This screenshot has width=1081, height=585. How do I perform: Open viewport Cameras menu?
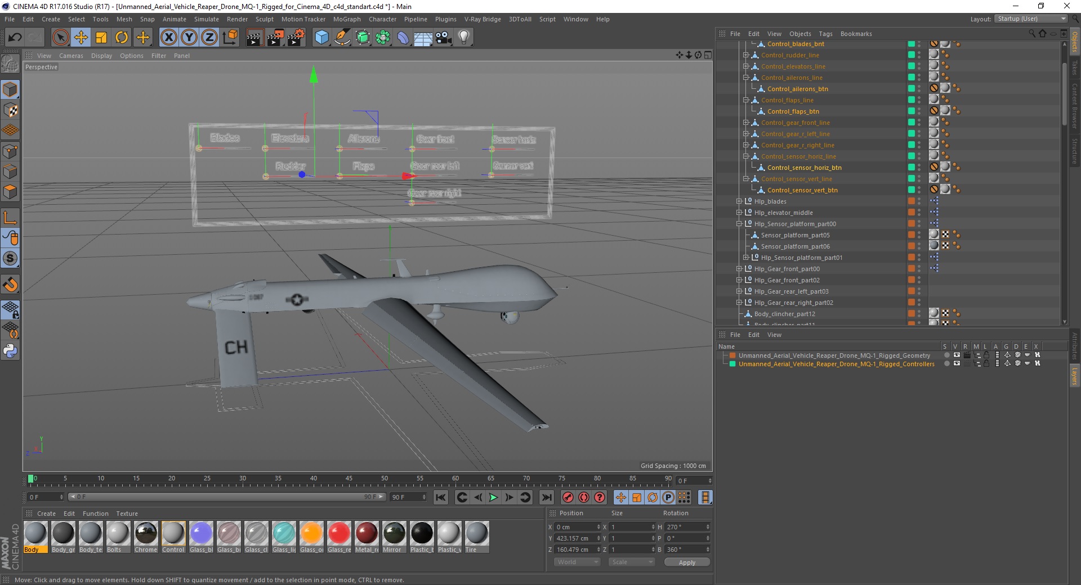pyautogui.click(x=71, y=56)
